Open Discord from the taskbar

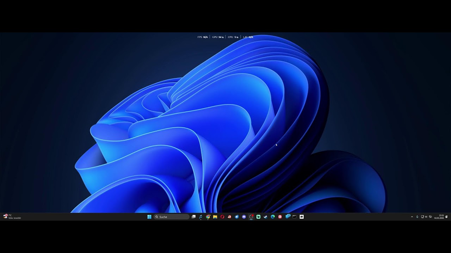tap(244, 217)
